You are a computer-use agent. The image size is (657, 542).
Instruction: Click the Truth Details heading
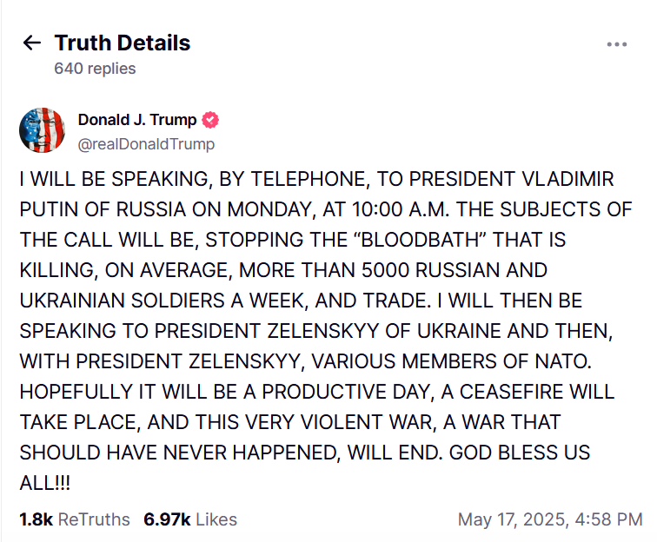click(122, 43)
